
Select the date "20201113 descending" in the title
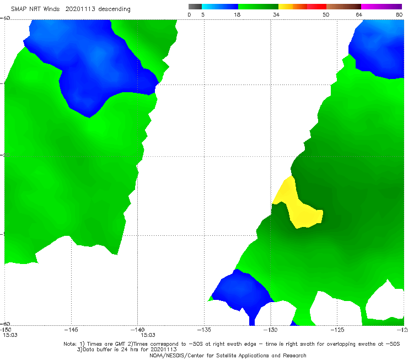point(98,9)
